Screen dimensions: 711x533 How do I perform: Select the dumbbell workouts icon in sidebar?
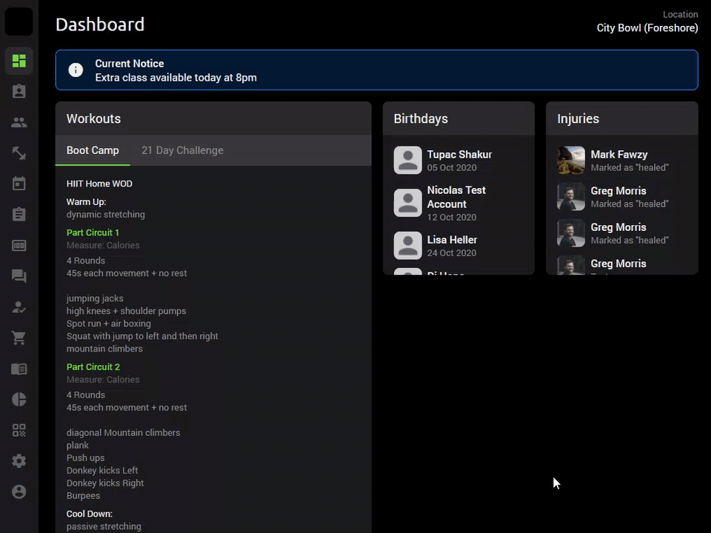point(19,153)
